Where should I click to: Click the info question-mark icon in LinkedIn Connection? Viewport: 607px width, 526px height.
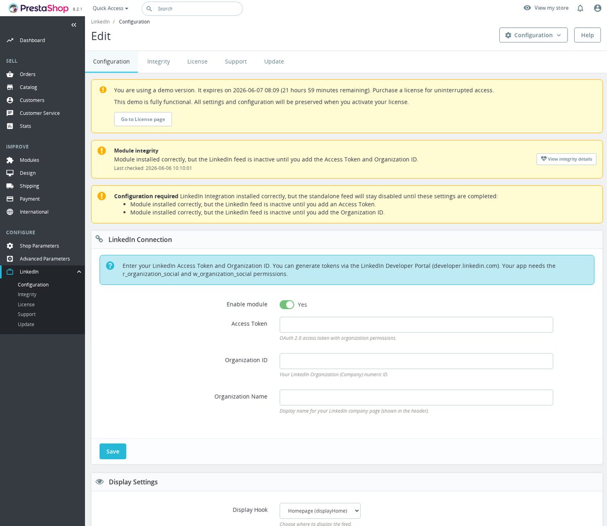pos(110,266)
